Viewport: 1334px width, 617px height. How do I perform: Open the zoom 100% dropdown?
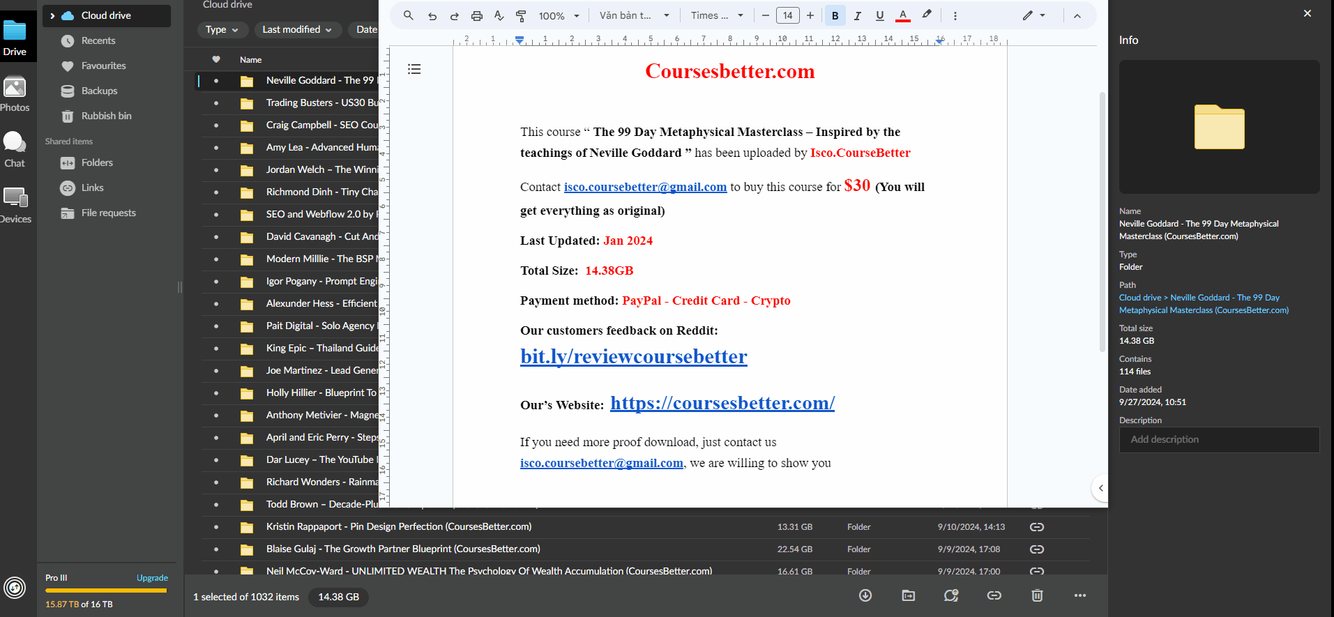(559, 15)
